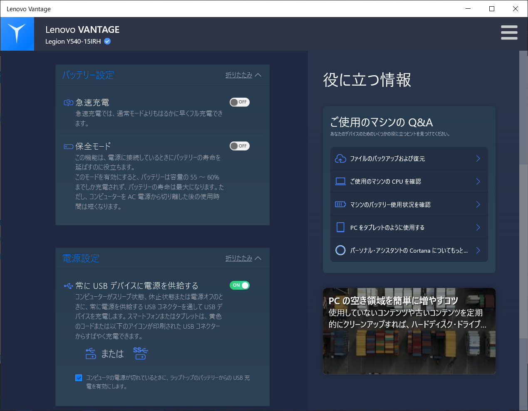This screenshot has width=528, height=411.
Task: Click the Cortana circle icon
Action: pyautogui.click(x=340, y=250)
